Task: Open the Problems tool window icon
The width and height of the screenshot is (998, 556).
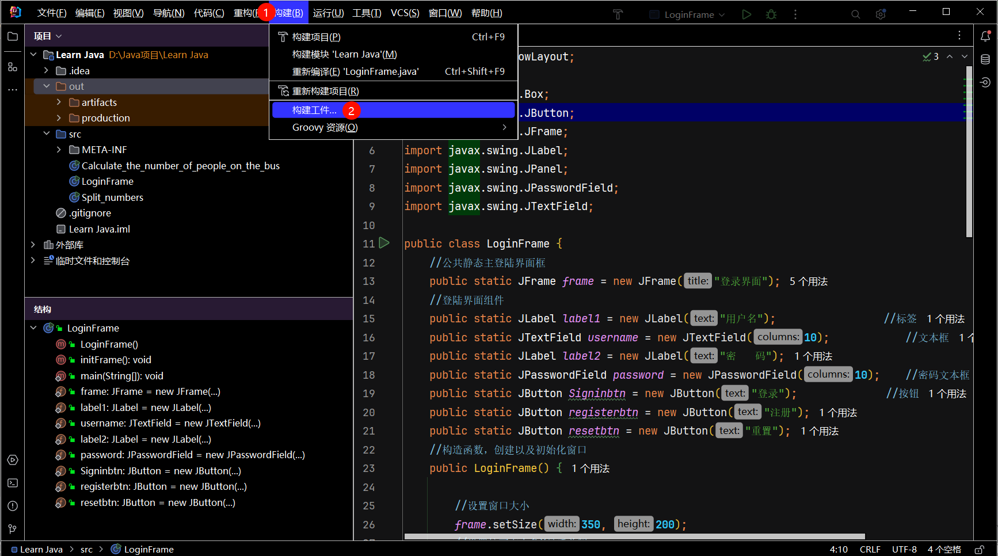Action: (13, 506)
